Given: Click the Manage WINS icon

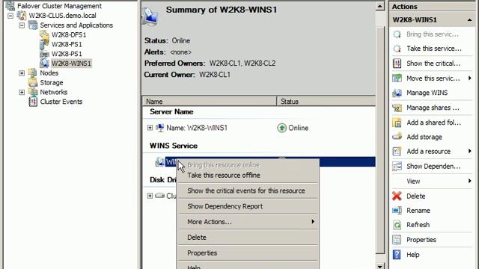Looking at the screenshot, I should point(397,93).
